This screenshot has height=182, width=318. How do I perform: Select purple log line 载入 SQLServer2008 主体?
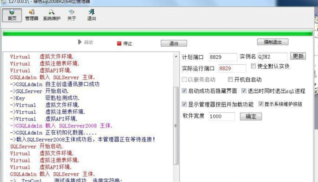click(61, 126)
